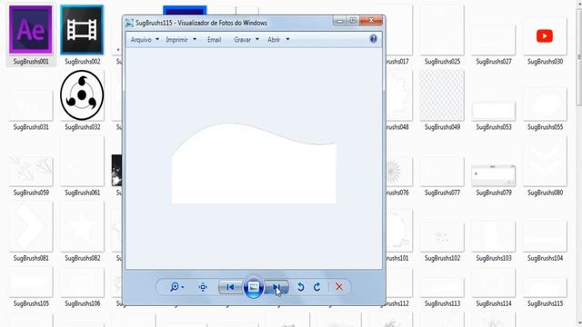Click the SugBrushs077 file name

coord(442,193)
